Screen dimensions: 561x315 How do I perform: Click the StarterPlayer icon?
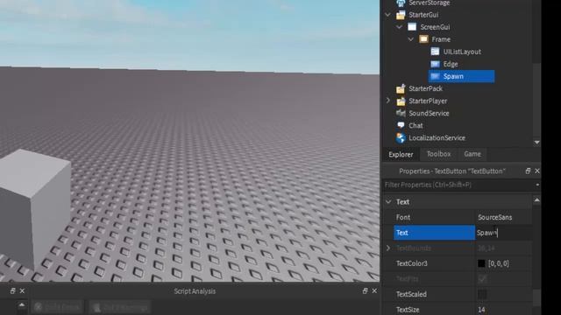pyautogui.click(x=401, y=101)
